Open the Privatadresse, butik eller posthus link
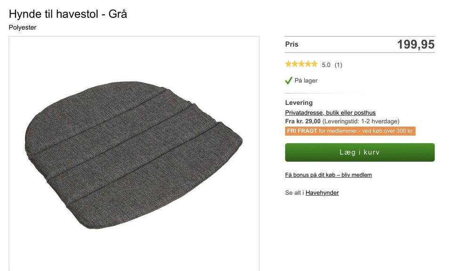452x271 pixels. (x=330, y=112)
